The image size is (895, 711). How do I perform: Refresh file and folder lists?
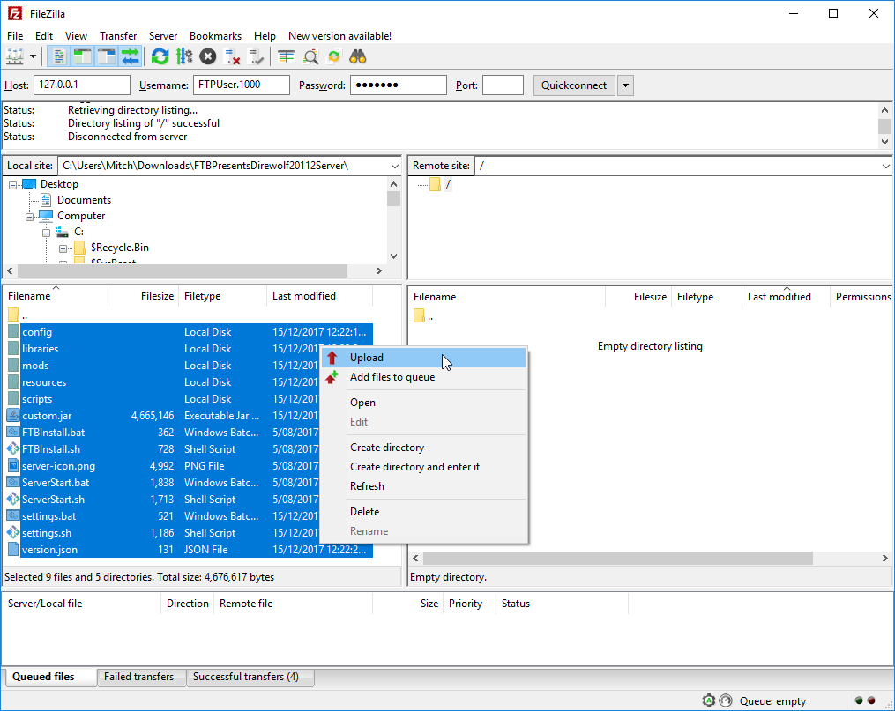[160, 56]
